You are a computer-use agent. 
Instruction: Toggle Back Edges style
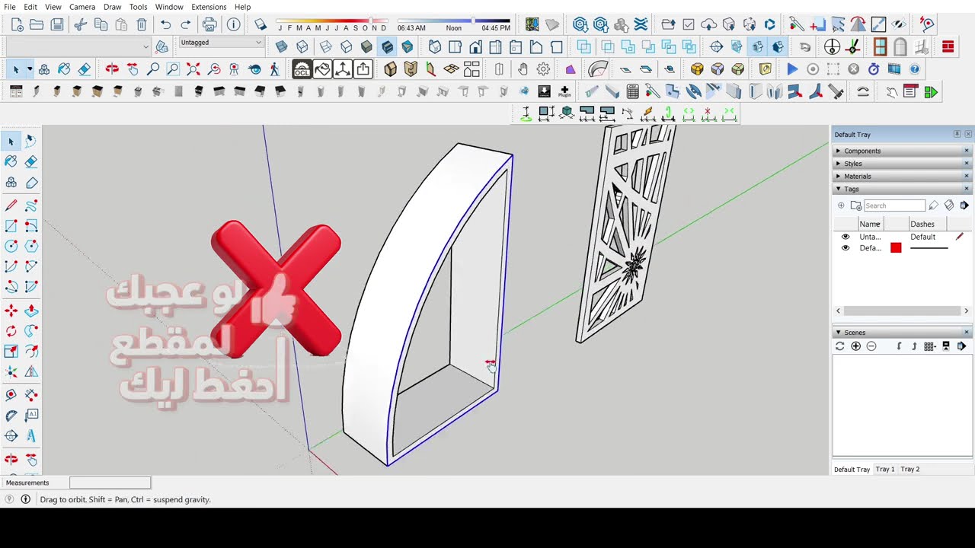coord(302,47)
